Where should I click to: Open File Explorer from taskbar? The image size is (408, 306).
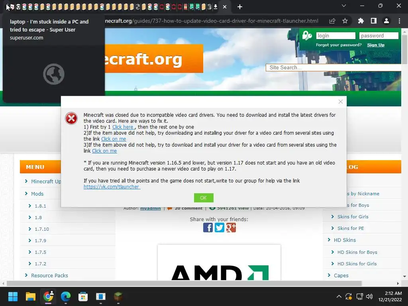(30, 296)
